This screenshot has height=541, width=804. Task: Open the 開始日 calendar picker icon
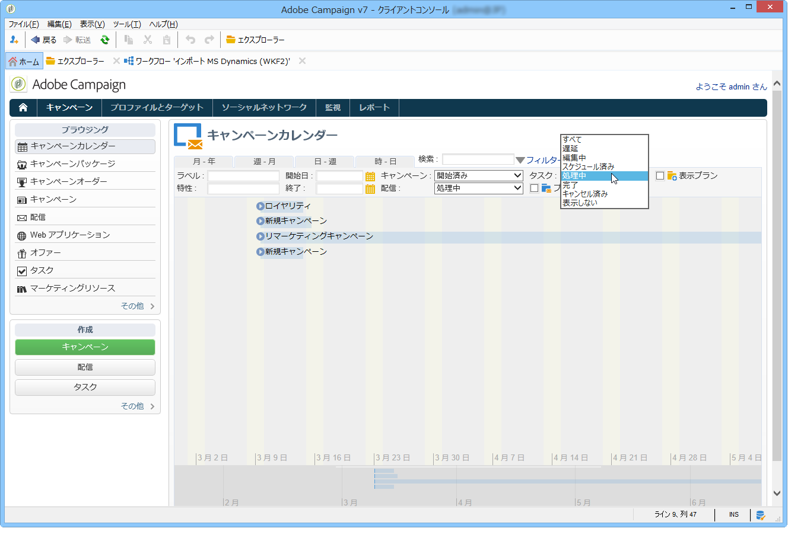tap(370, 177)
